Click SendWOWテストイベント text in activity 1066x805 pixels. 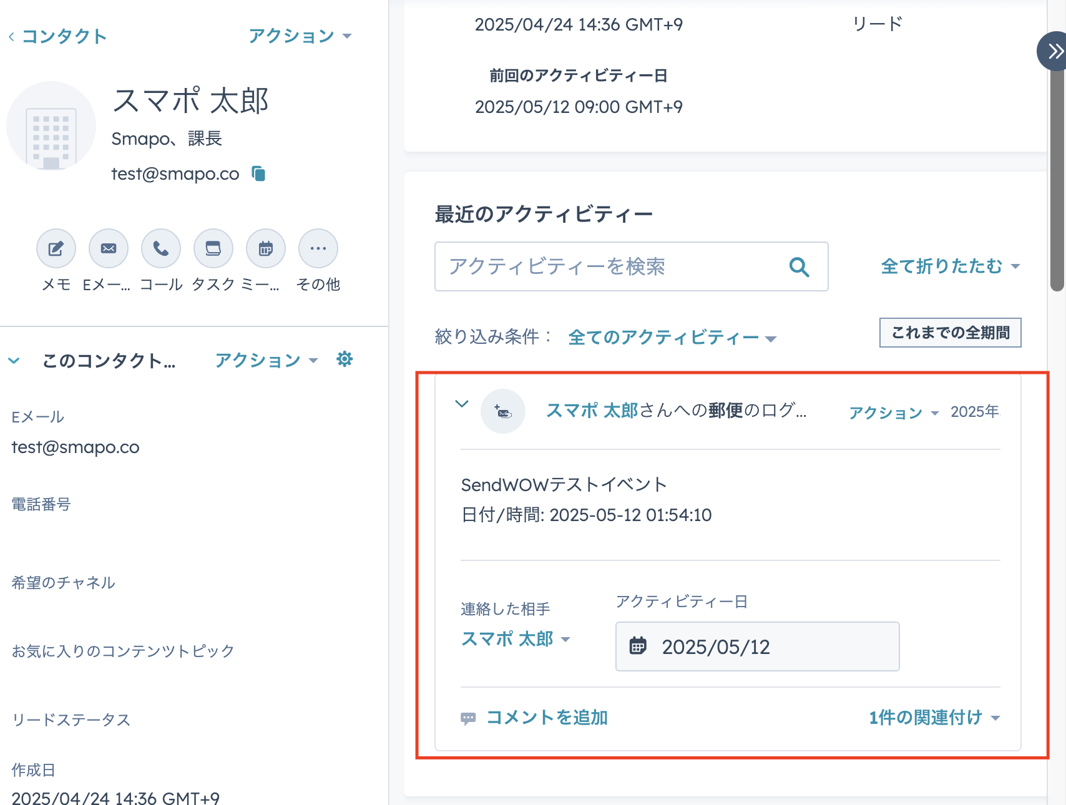(x=564, y=485)
